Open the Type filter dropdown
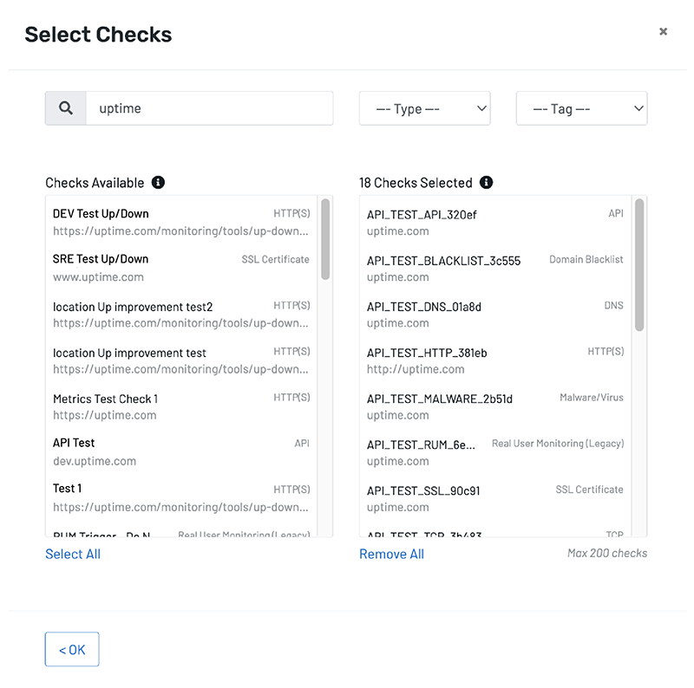694x688 pixels. (x=424, y=108)
